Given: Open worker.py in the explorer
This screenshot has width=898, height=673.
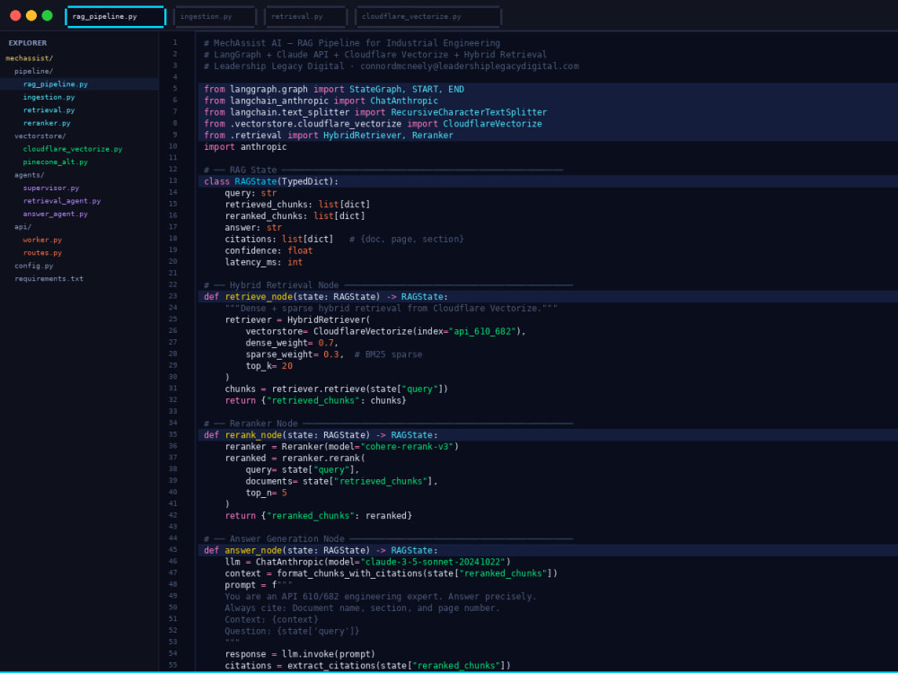Looking at the screenshot, I should (42, 240).
